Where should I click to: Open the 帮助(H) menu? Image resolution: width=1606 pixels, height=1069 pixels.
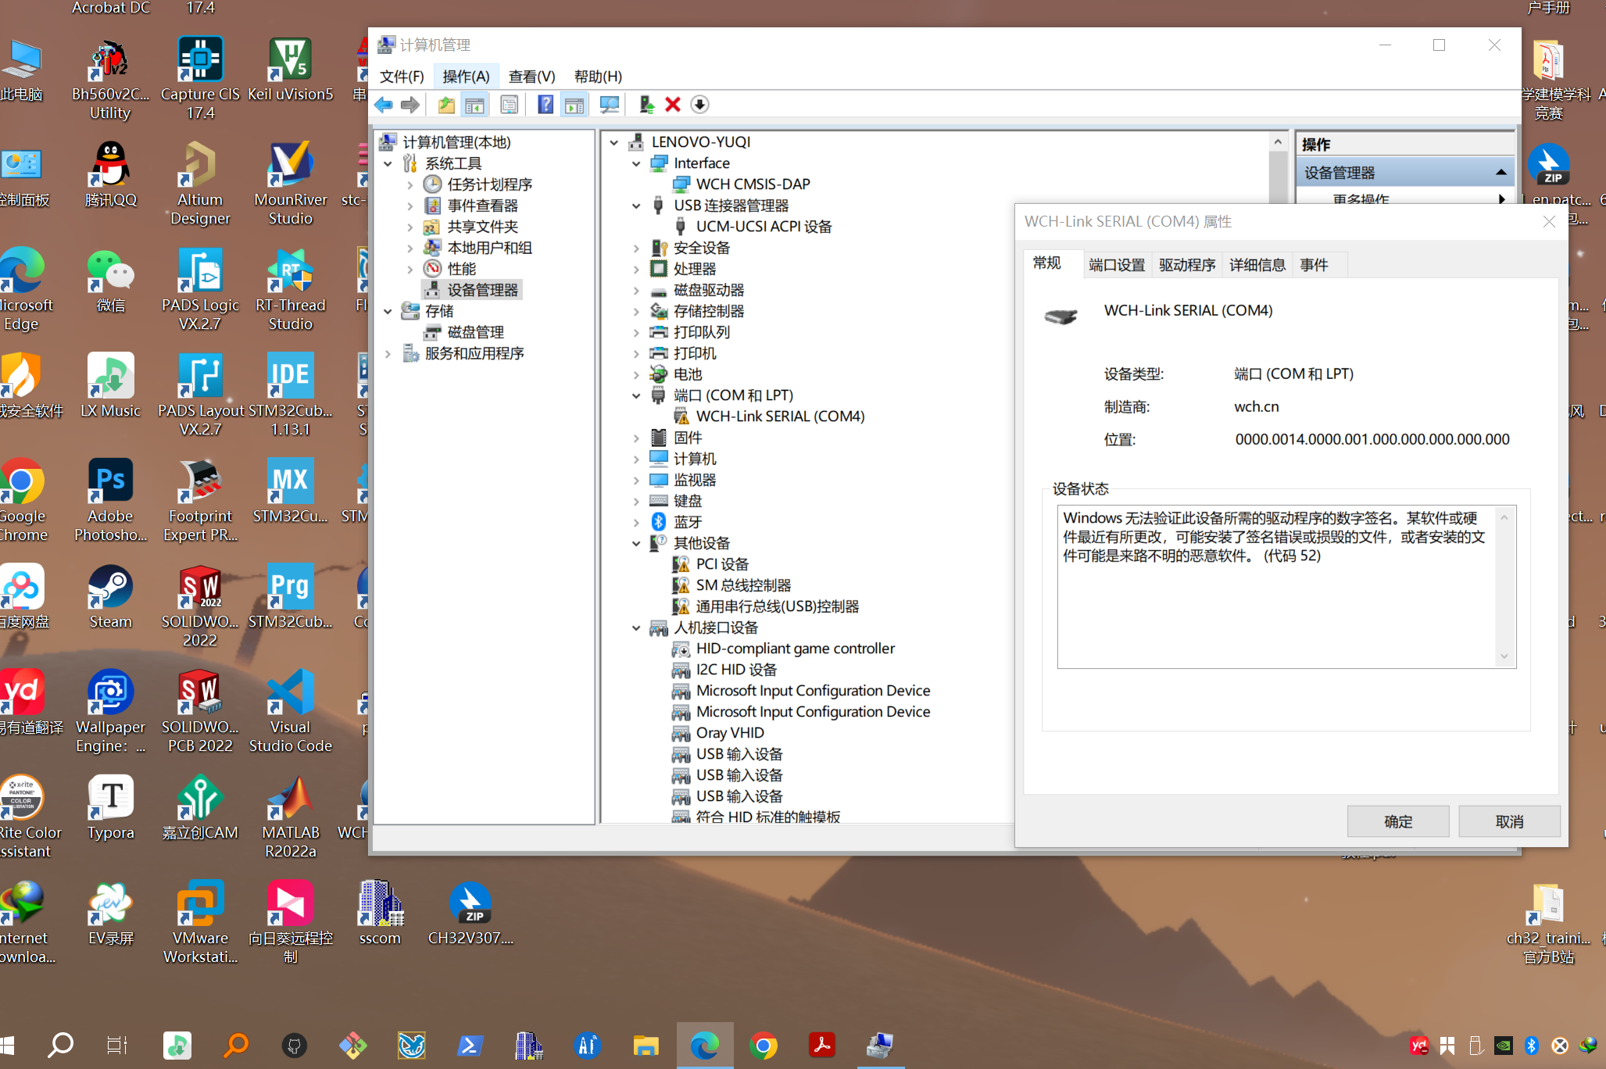click(x=598, y=77)
